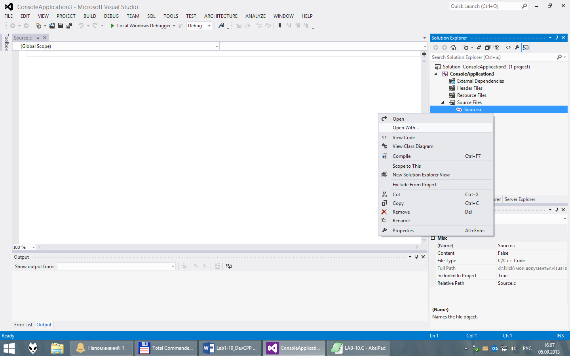Open the Output window options dropdown arrow

pyautogui.click(x=410, y=257)
